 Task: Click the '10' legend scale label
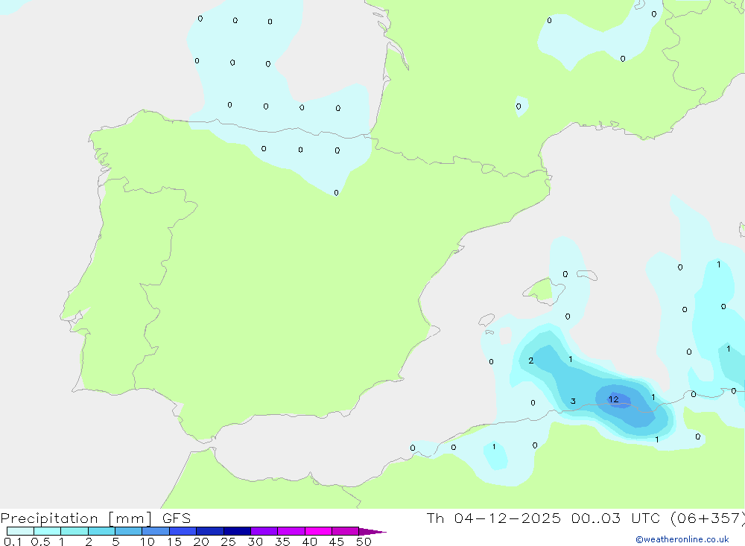click(x=147, y=542)
